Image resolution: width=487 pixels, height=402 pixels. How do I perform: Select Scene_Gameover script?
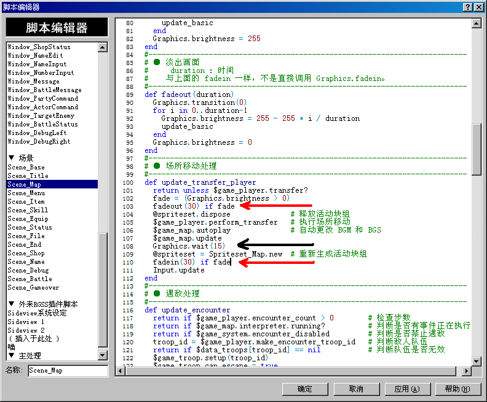coord(33,288)
